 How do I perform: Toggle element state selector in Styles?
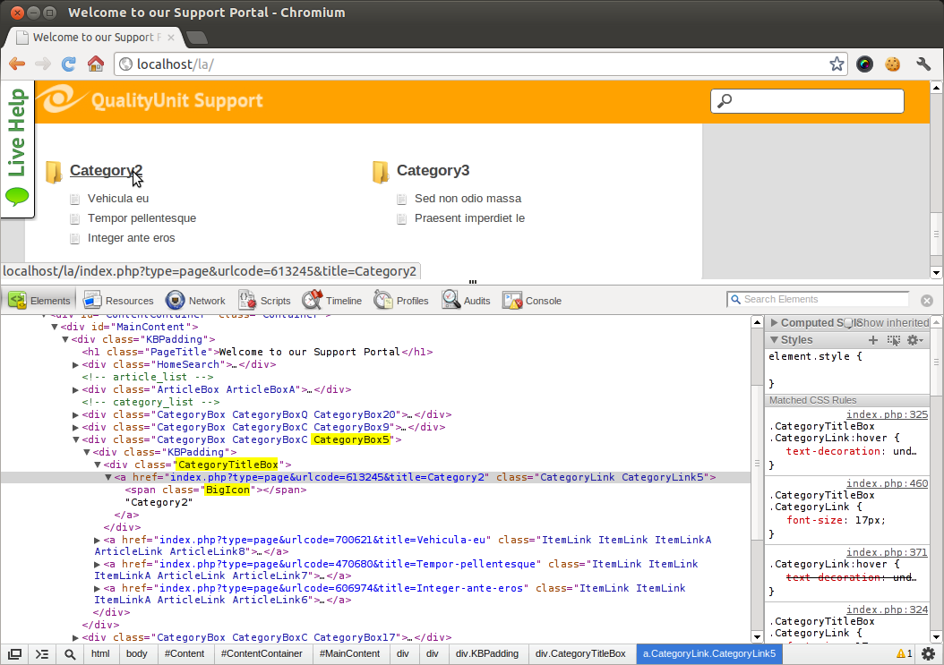[893, 340]
